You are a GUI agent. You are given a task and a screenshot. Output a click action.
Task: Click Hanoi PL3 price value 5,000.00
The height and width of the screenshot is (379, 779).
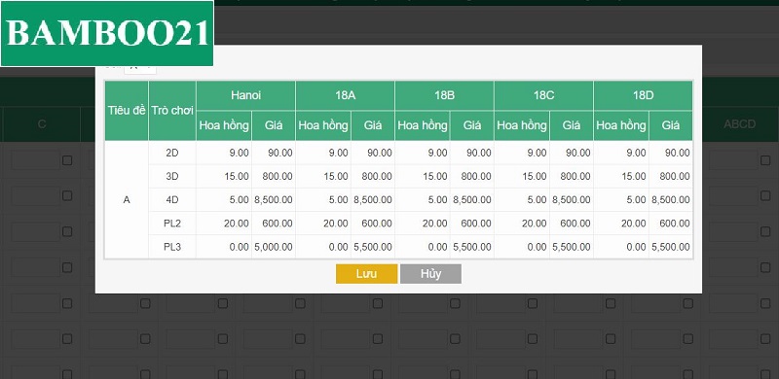(x=274, y=247)
